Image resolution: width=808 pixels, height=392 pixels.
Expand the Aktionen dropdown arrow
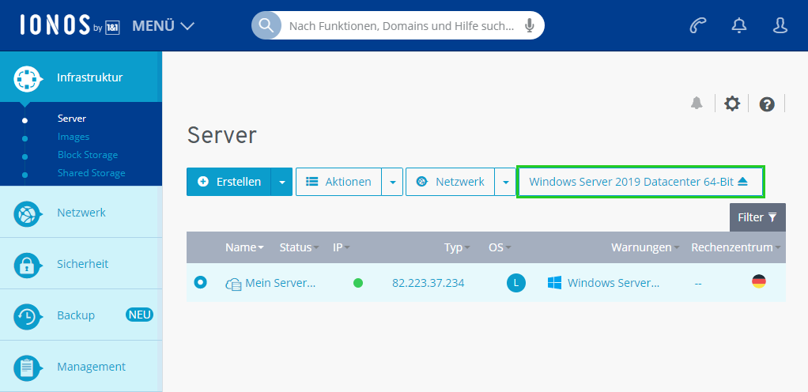(393, 182)
